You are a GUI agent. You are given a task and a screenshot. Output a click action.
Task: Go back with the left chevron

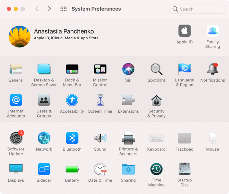click(37, 9)
